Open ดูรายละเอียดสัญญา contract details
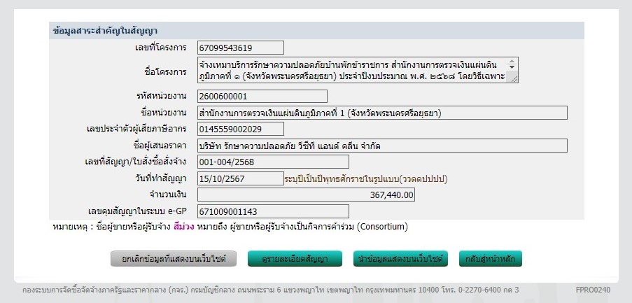632x303 pixels. [x=295, y=259]
